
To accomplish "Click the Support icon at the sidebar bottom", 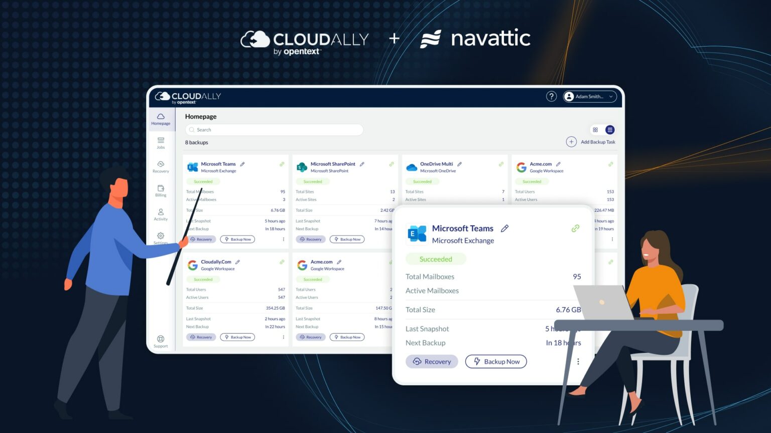I will click(x=161, y=339).
